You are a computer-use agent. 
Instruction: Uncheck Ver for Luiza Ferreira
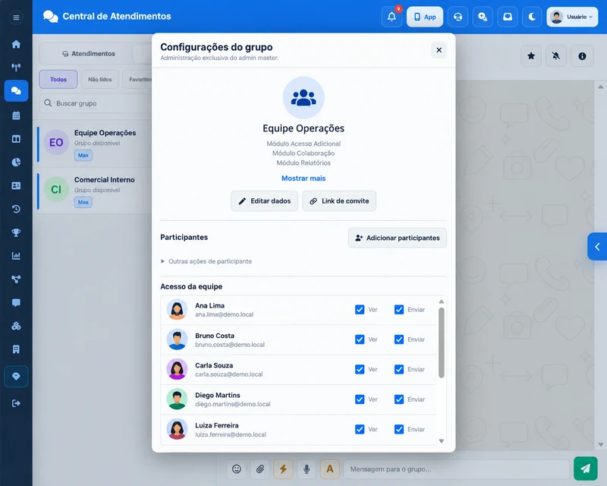(x=360, y=429)
